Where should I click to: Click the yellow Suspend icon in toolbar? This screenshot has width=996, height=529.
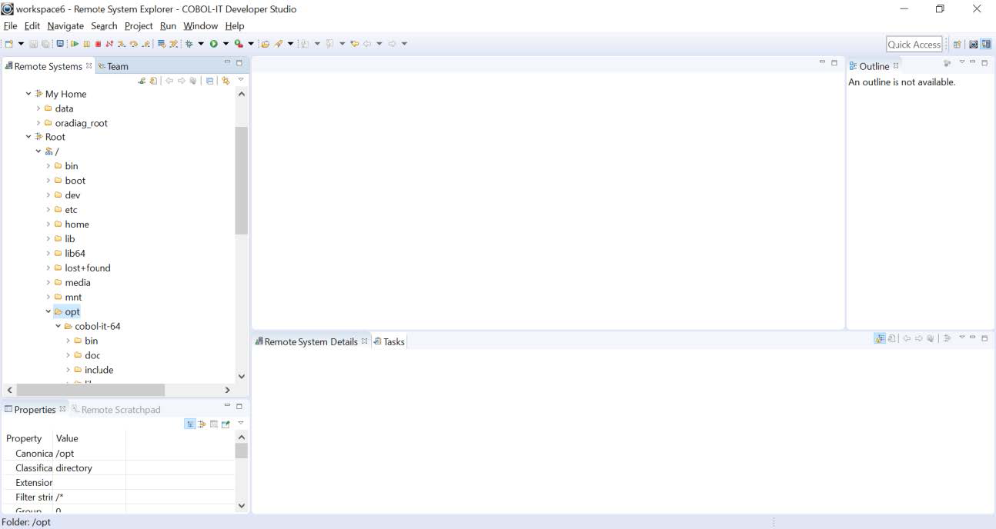coord(87,44)
